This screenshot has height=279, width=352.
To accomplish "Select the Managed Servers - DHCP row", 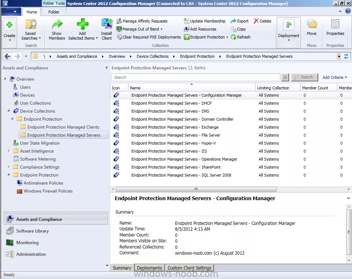I will pyautogui.click(x=231, y=103).
